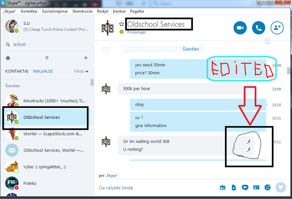Click the globe icon below call buttons
Viewport: 292px width, 199px height.
[x=268, y=41]
